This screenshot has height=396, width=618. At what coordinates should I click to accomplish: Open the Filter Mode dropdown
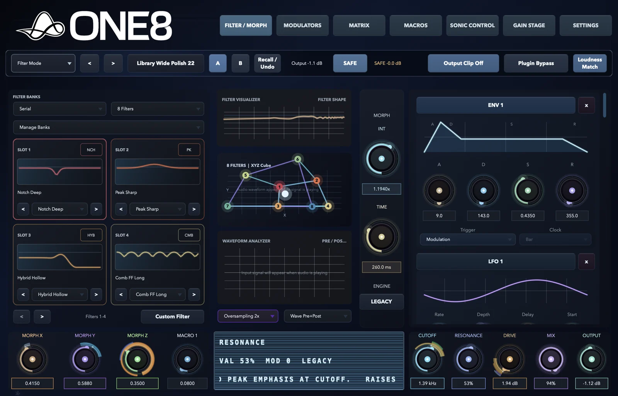point(43,63)
